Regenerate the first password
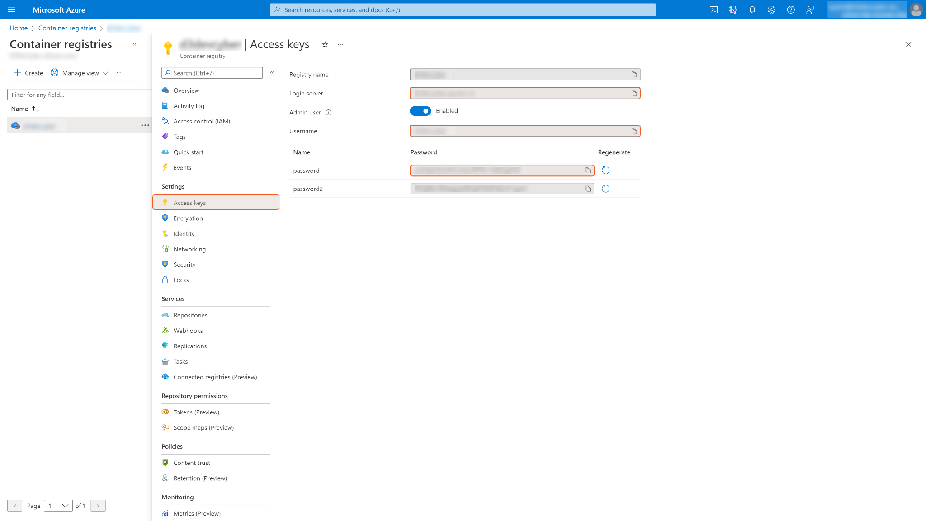 coord(605,171)
